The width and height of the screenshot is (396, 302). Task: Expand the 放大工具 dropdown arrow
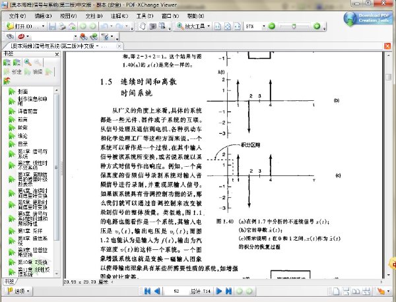pos(209,26)
